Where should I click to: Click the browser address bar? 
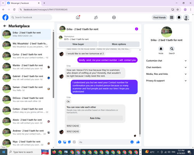point(96,10)
